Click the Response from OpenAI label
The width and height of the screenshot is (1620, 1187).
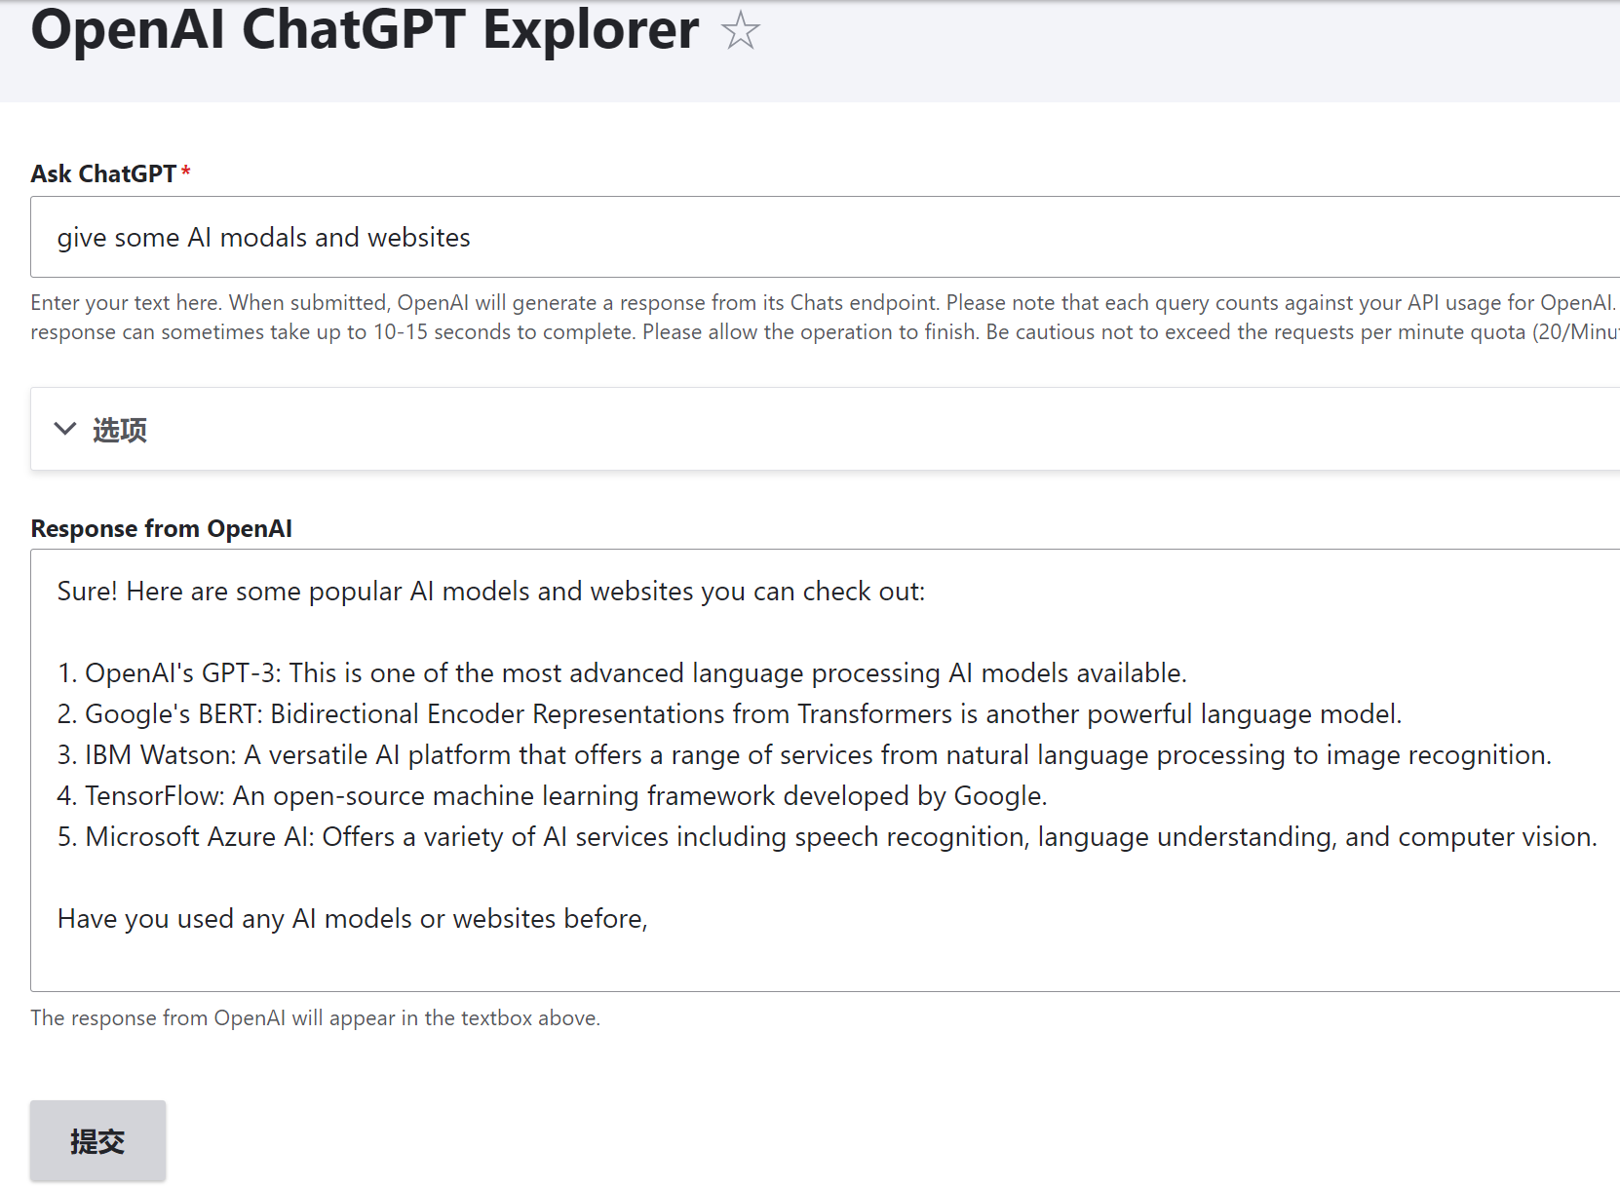pyautogui.click(x=162, y=528)
